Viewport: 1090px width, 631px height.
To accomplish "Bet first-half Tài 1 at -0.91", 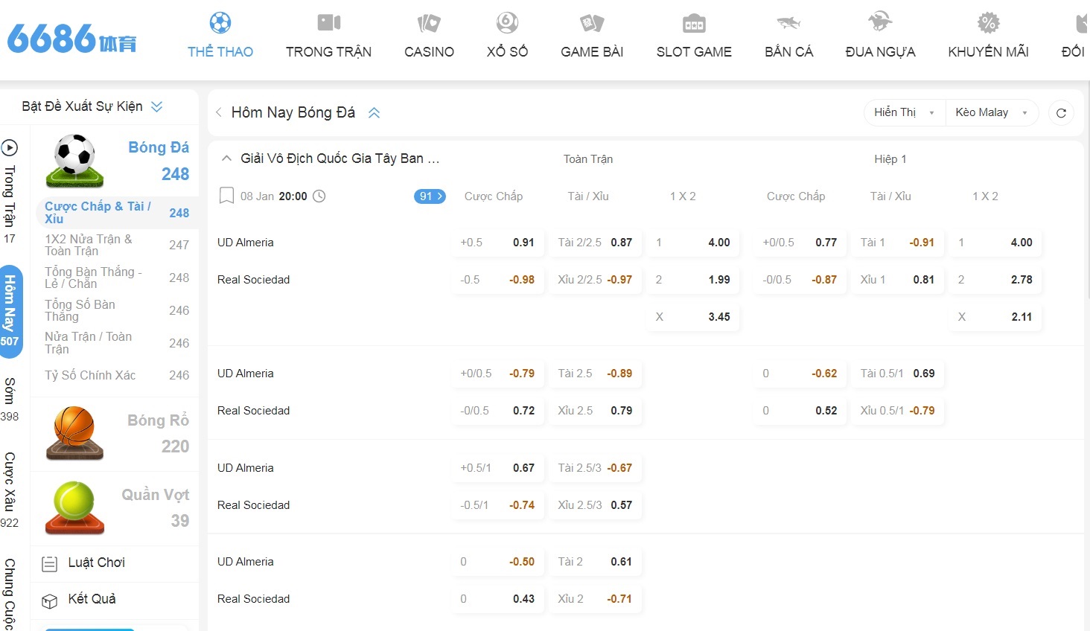I will [x=898, y=243].
